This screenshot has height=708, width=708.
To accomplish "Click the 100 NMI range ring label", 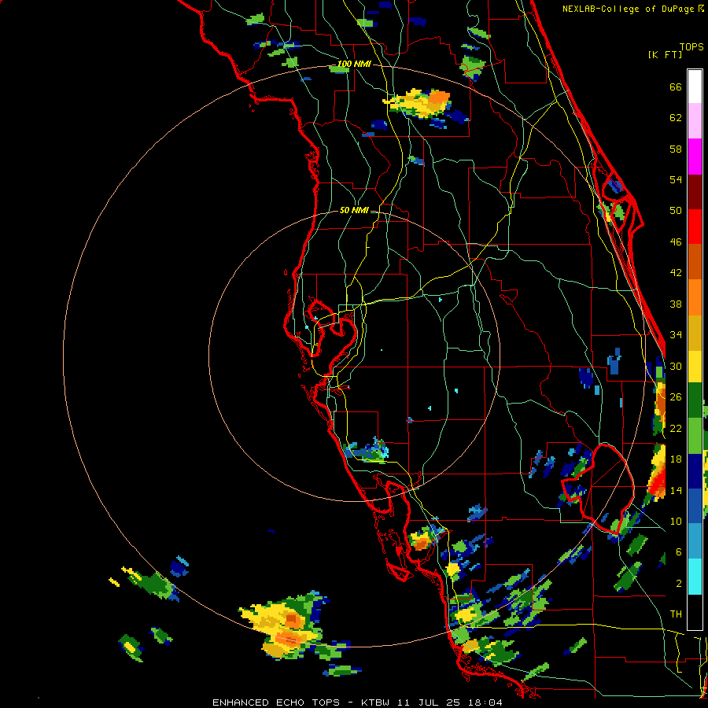I will (x=354, y=65).
